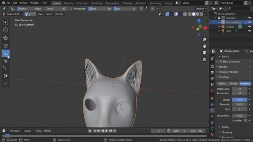
Task: Open the World properties tab
Action: click(212, 91)
